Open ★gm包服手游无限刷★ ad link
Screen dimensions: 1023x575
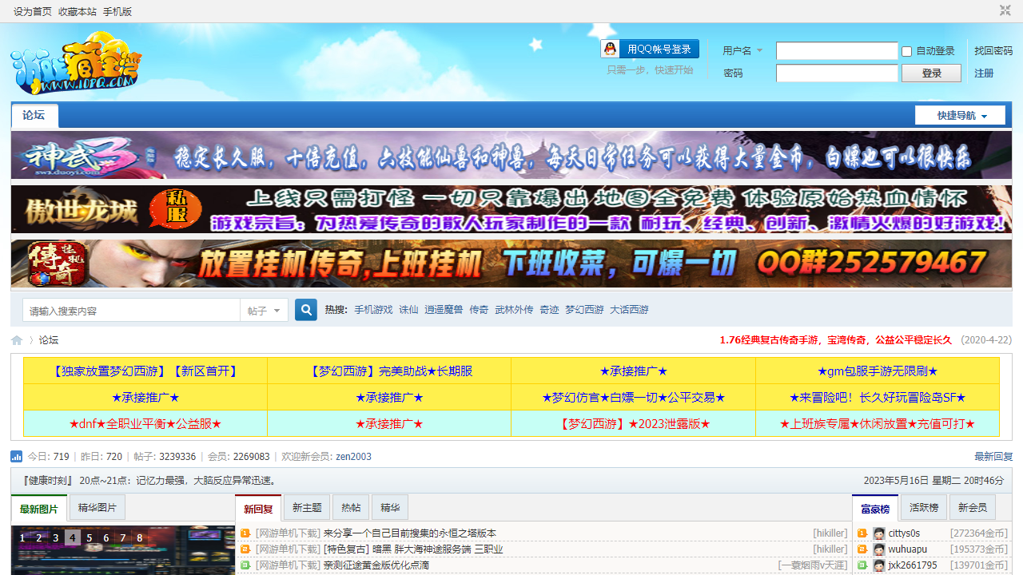[878, 371]
